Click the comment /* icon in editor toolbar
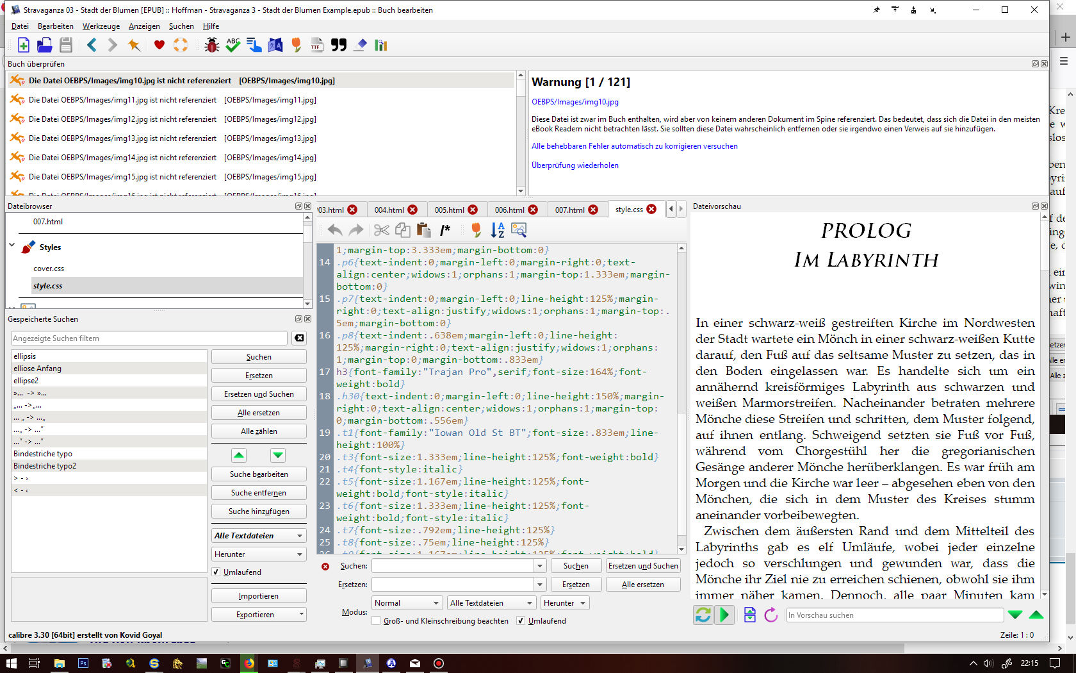The height and width of the screenshot is (673, 1076). [445, 230]
